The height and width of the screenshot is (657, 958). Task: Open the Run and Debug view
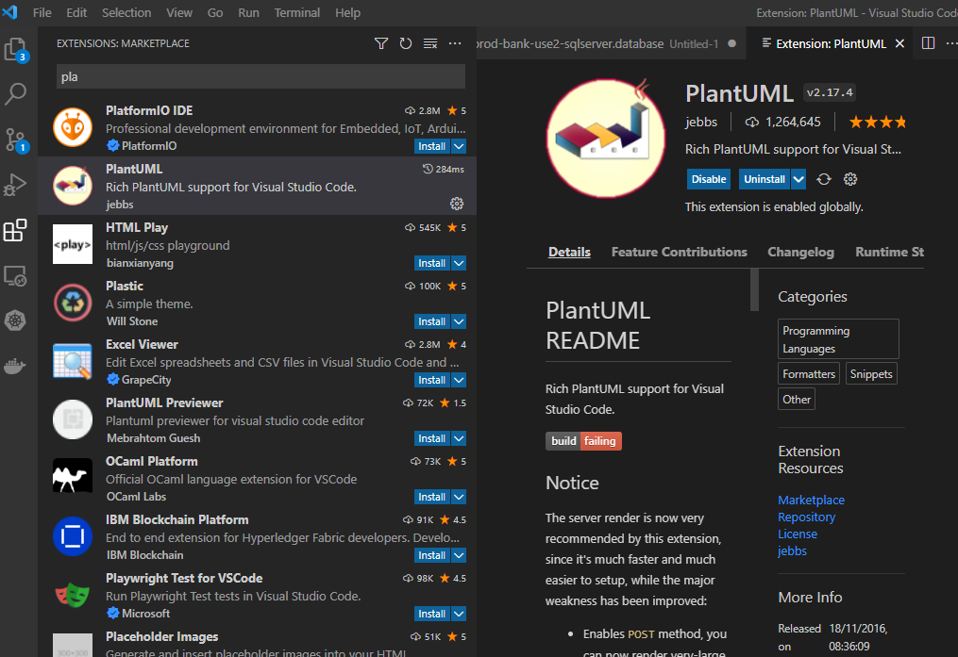click(16, 185)
